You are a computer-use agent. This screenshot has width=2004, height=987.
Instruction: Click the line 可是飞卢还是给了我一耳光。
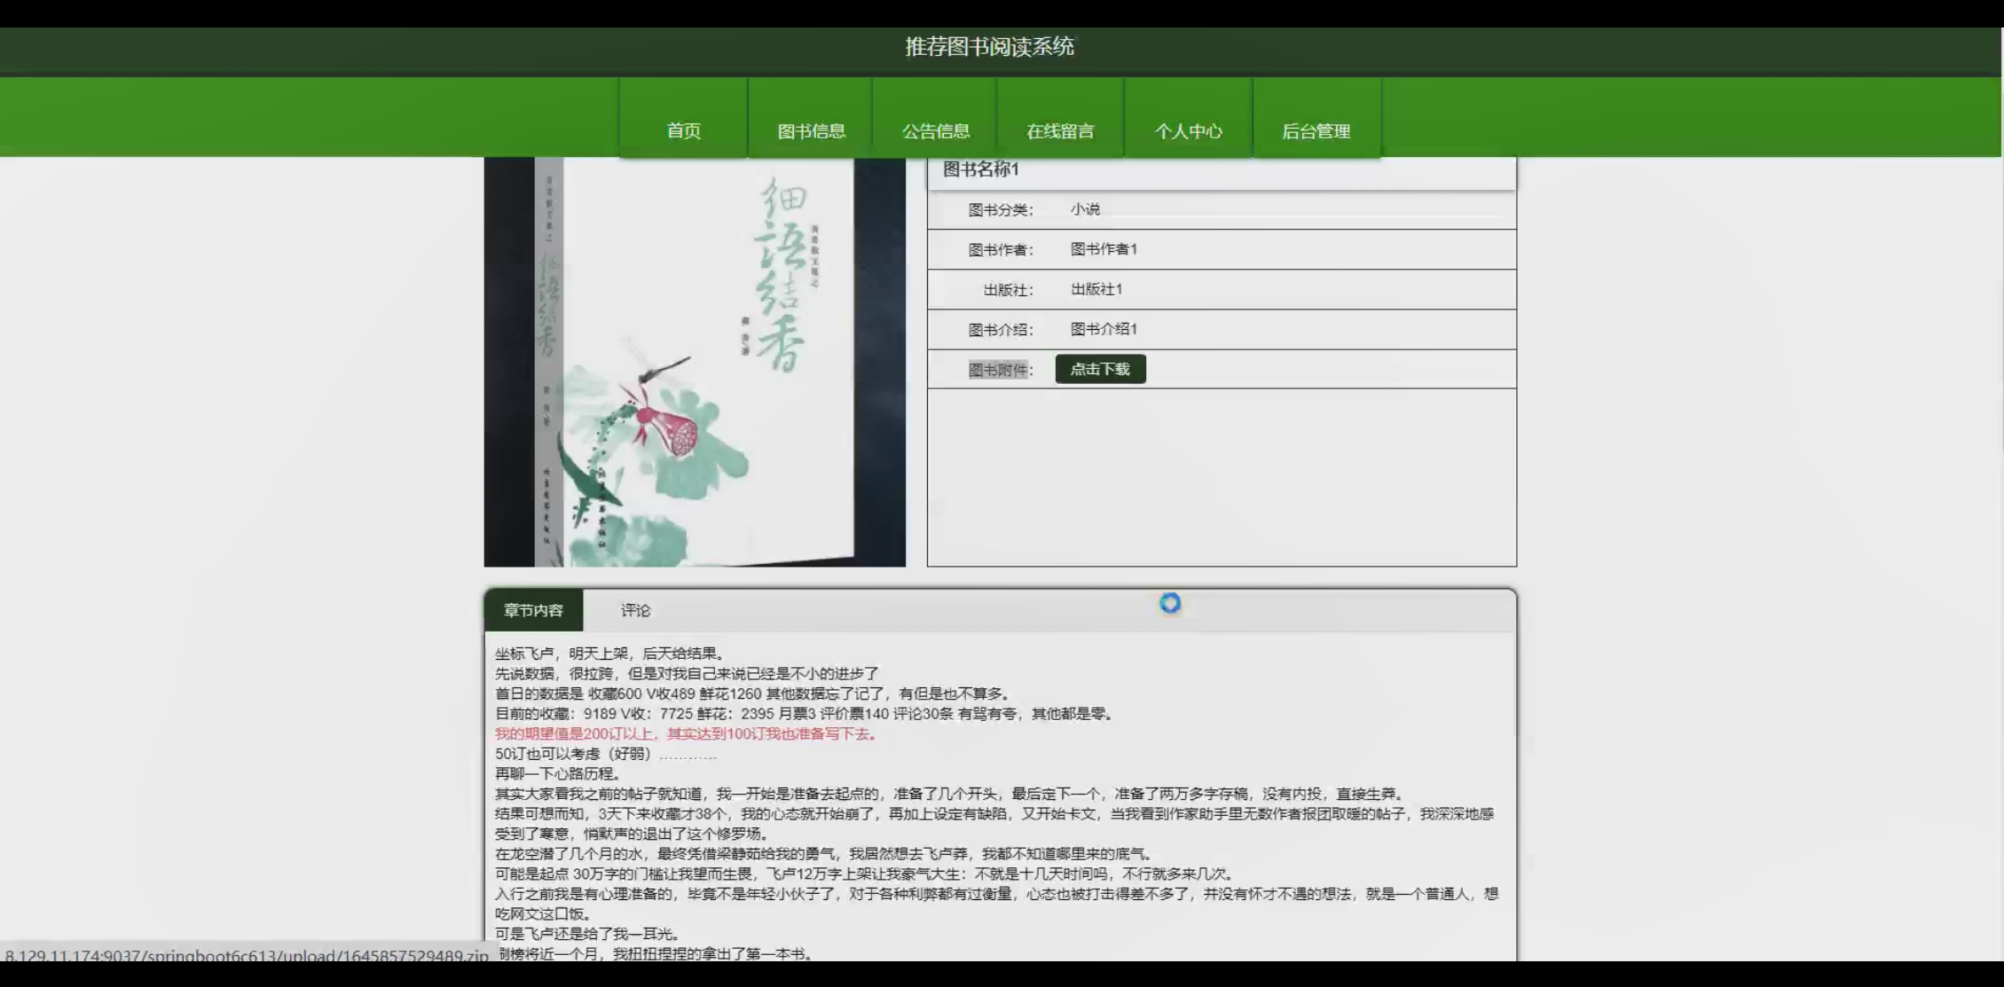click(590, 934)
